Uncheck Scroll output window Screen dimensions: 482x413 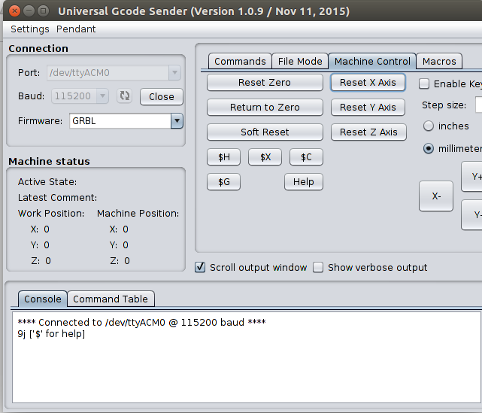click(x=200, y=267)
